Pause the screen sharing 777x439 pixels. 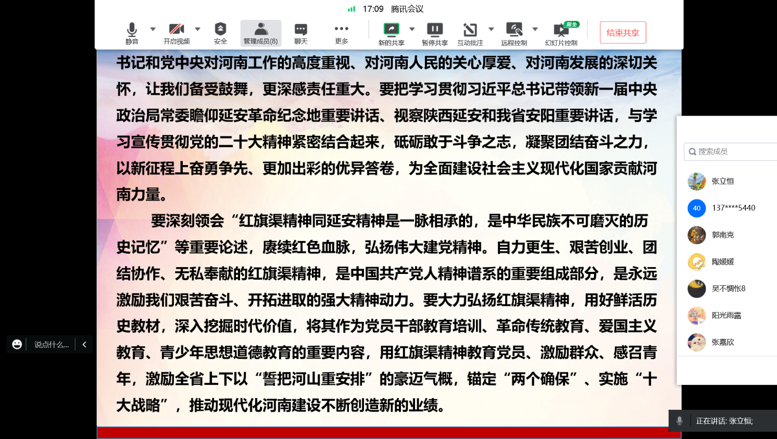pyautogui.click(x=435, y=34)
